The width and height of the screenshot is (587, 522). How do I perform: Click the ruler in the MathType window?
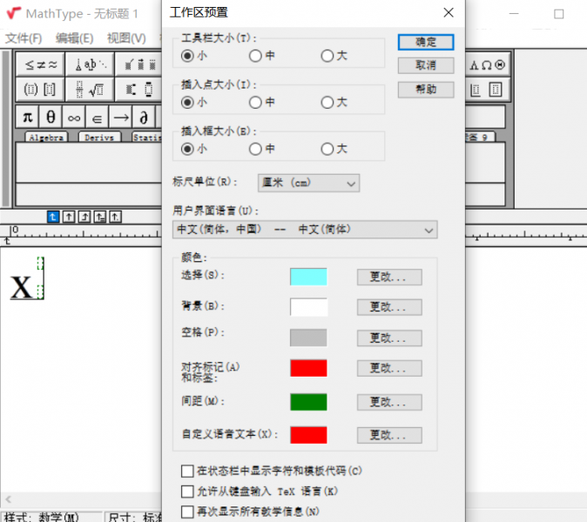click(81, 231)
